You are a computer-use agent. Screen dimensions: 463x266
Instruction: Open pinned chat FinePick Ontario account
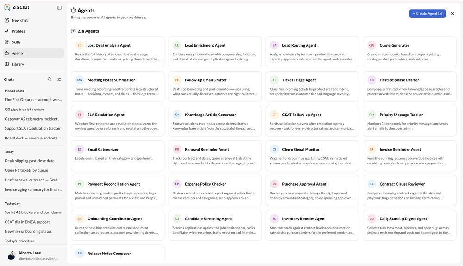(x=33, y=100)
